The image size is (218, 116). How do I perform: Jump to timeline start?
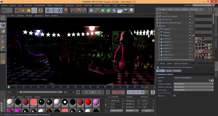[x=78, y=92]
